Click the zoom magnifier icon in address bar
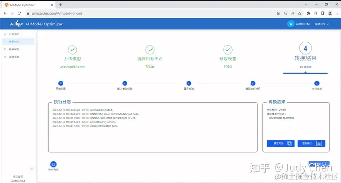The height and width of the screenshot is (183, 341). click(x=285, y=13)
